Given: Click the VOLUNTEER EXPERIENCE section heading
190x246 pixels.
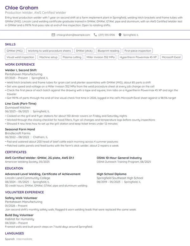Looking at the screenshot, I should pyautogui.click(x=24, y=192).
